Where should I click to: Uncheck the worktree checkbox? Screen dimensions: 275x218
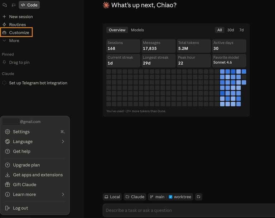click(170, 197)
